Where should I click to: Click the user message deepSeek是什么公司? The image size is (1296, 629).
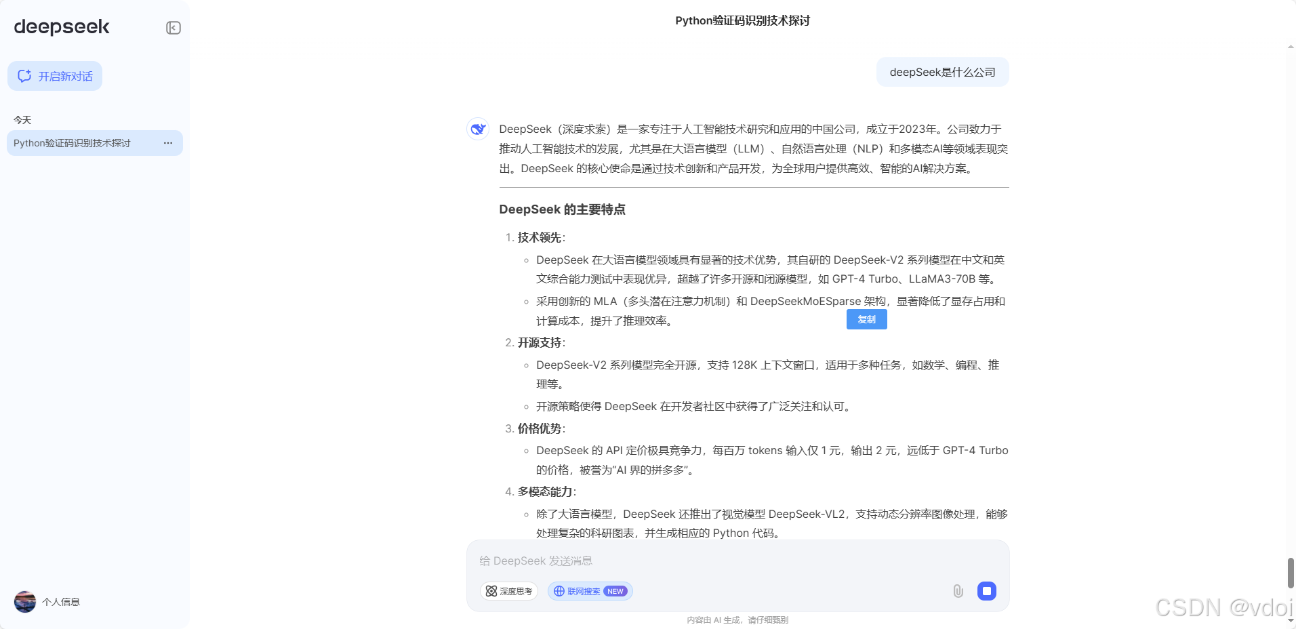tap(942, 72)
